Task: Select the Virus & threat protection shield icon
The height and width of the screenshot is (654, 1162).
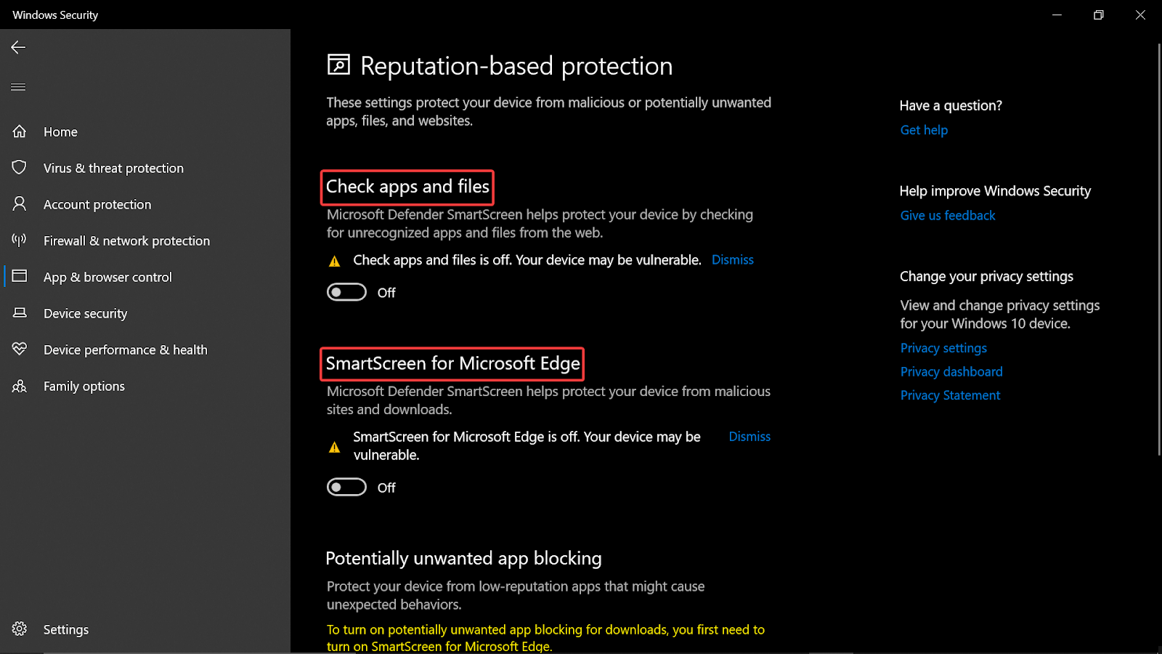Action: (x=19, y=167)
